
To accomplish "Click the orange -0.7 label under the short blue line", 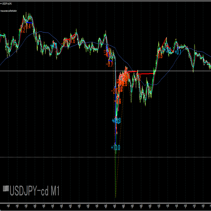I will (x=109, y=65).
